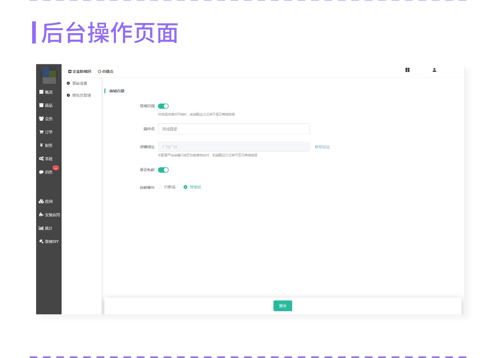Click the 商城自提 section heading

(117, 91)
